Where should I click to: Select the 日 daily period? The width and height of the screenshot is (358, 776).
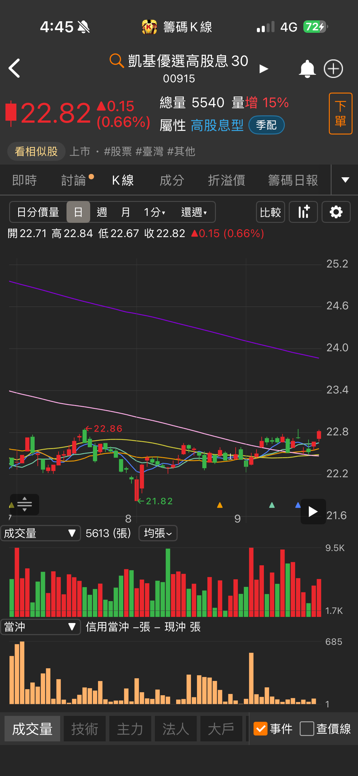[78, 212]
